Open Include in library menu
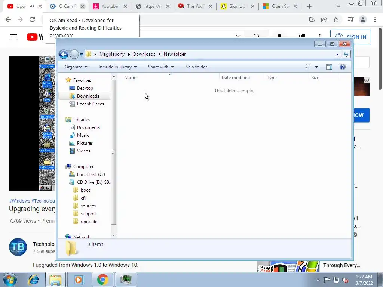Viewport: 383px width, 287px height. (x=117, y=67)
